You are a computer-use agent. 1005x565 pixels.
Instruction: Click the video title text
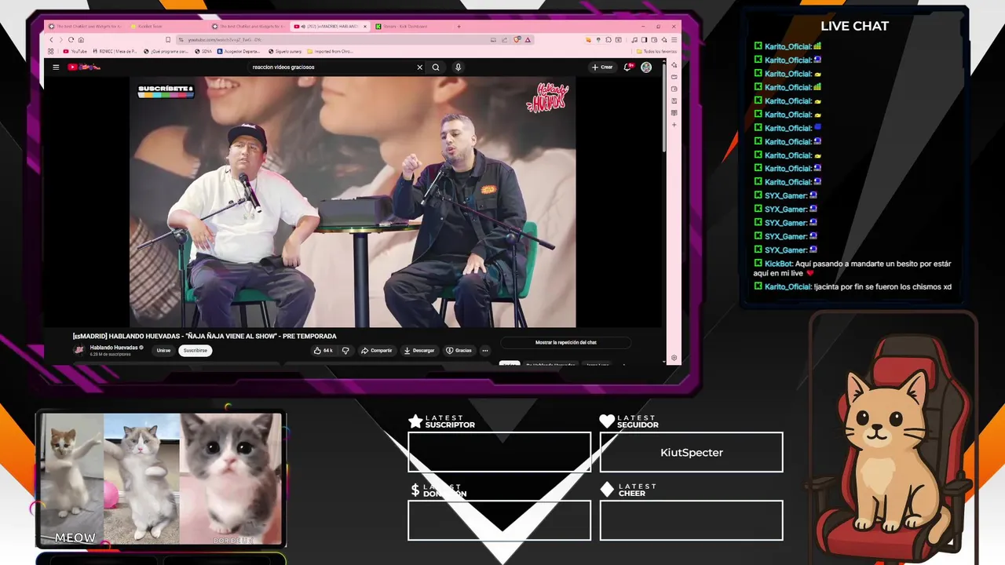click(204, 337)
